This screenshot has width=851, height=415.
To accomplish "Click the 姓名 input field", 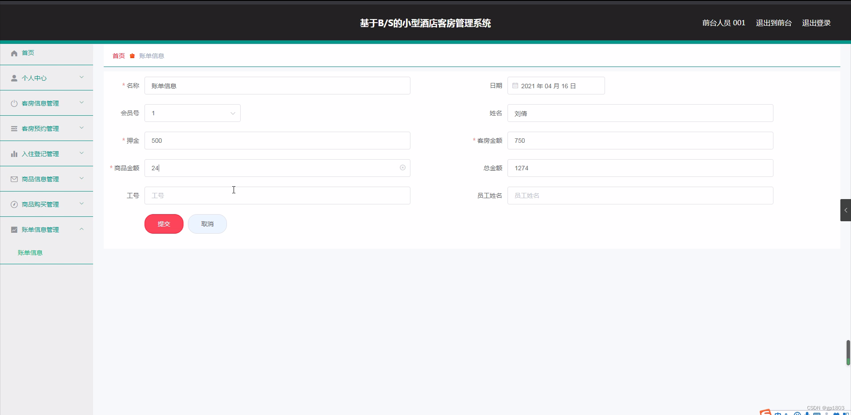I will [640, 113].
